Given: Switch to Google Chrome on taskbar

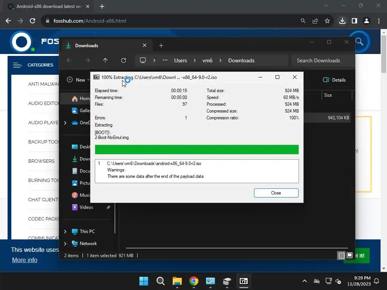Looking at the screenshot, I should [194, 281].
